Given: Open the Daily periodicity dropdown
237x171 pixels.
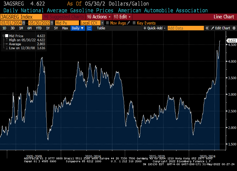Looking at the screenshot, I should point(78,28).
